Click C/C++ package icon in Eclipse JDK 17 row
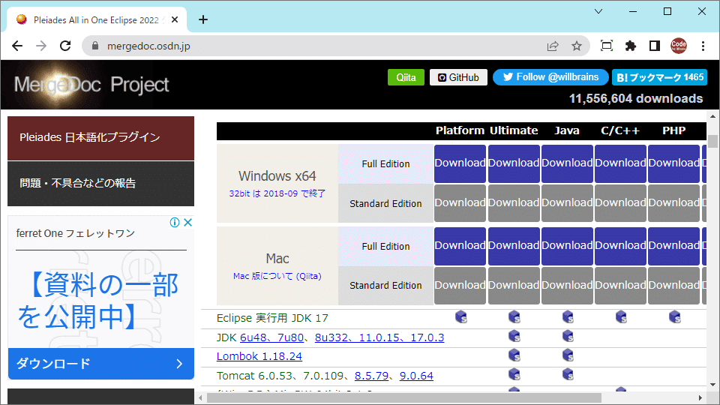Screen dimensions: 720x405 point(621,316)
